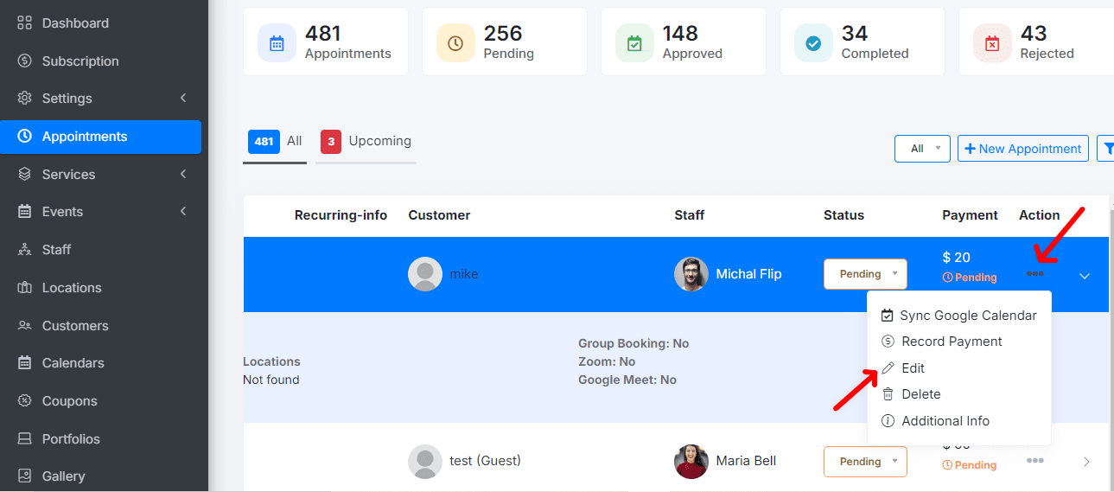Go to Customers in the sidebar

[75, 326]
